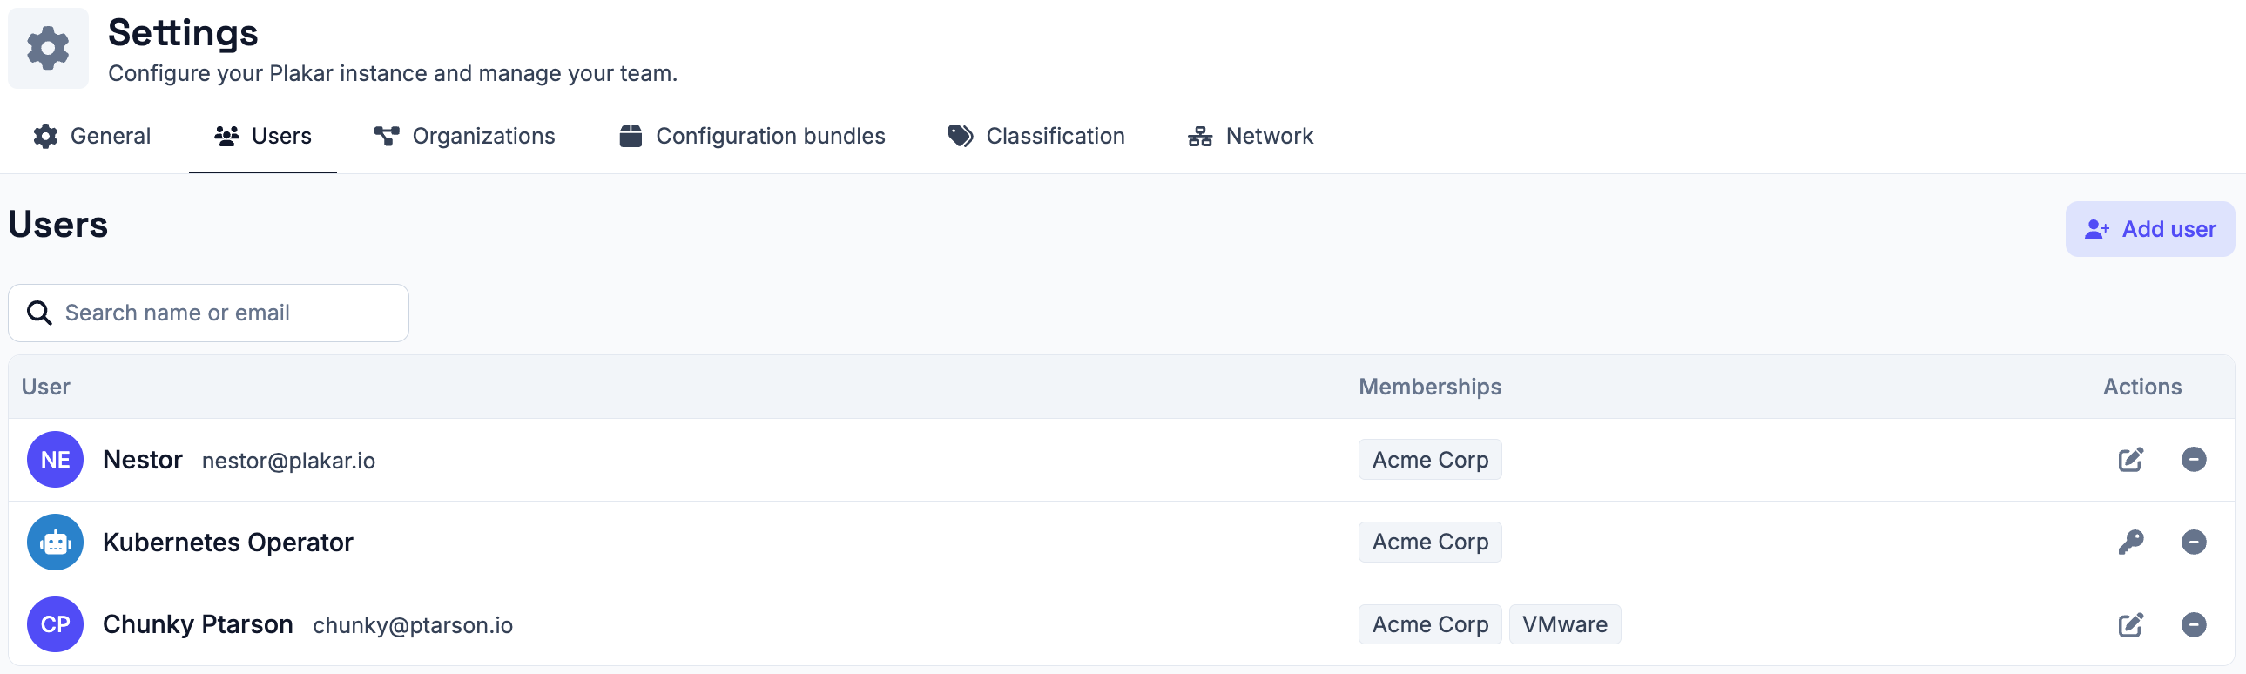Screen dimensions: 2246x674
Task: Open the General tab
Action: tap(92, 136)
